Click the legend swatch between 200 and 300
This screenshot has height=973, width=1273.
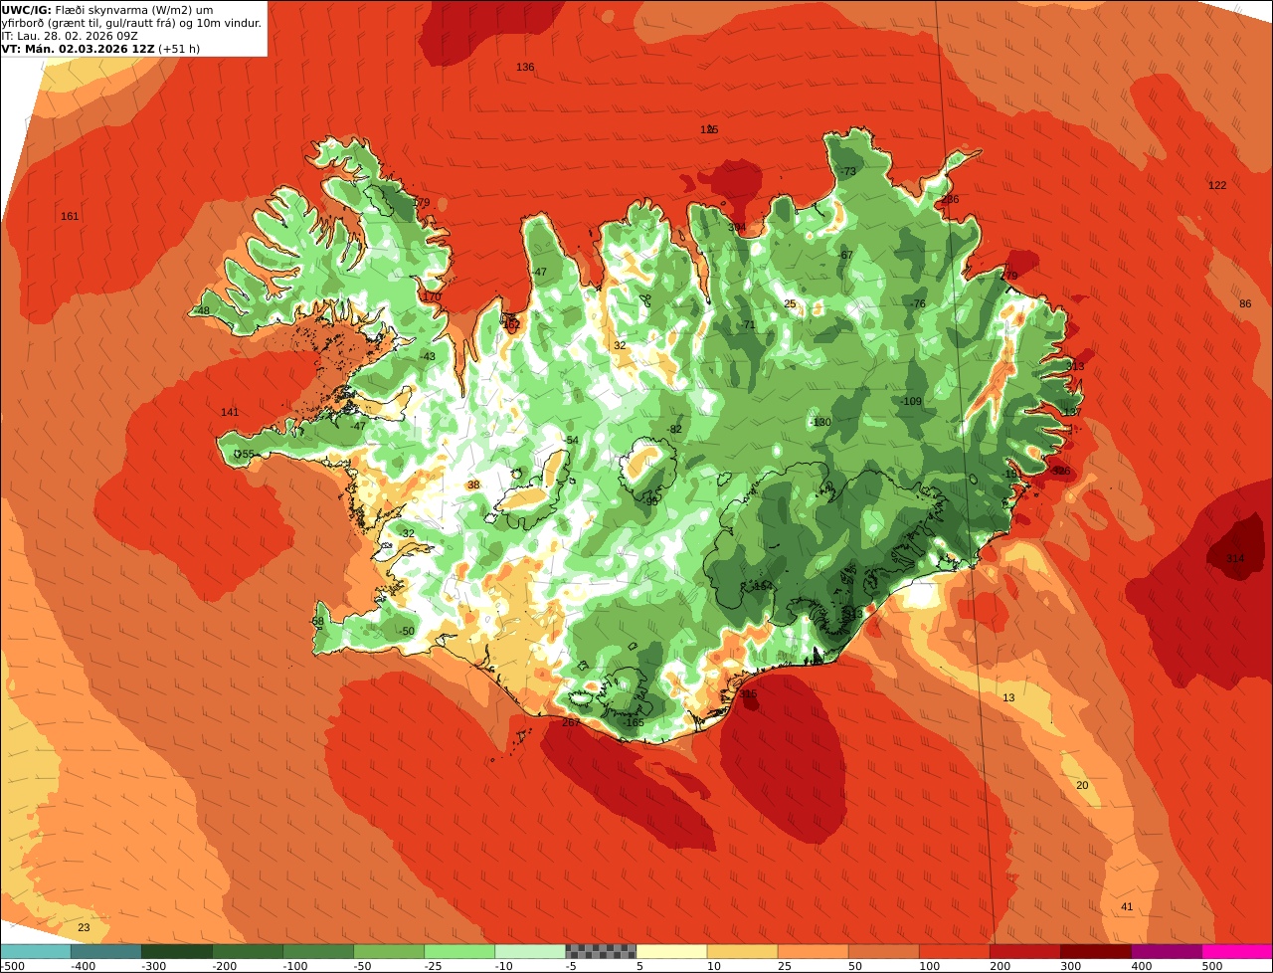1025,951
